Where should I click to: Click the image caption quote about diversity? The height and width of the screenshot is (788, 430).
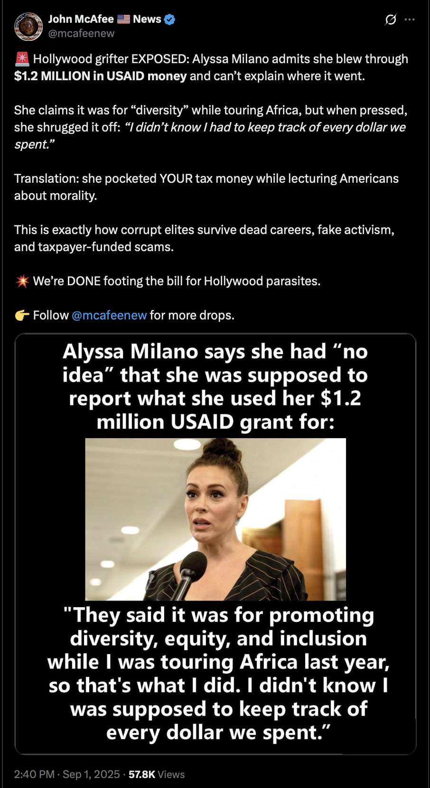[x=218, y=674]
